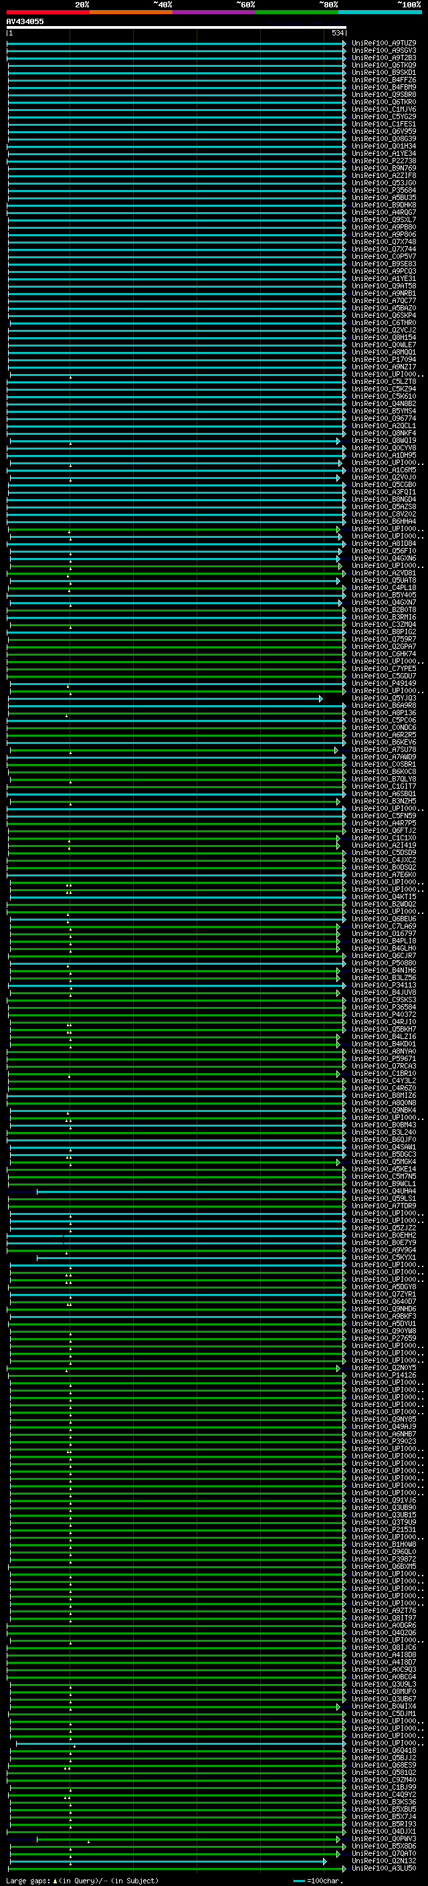Click the cyan bar for UniRef100_Q2N132
Viewport: 428px width, 1886px height.
[169, 1861]
